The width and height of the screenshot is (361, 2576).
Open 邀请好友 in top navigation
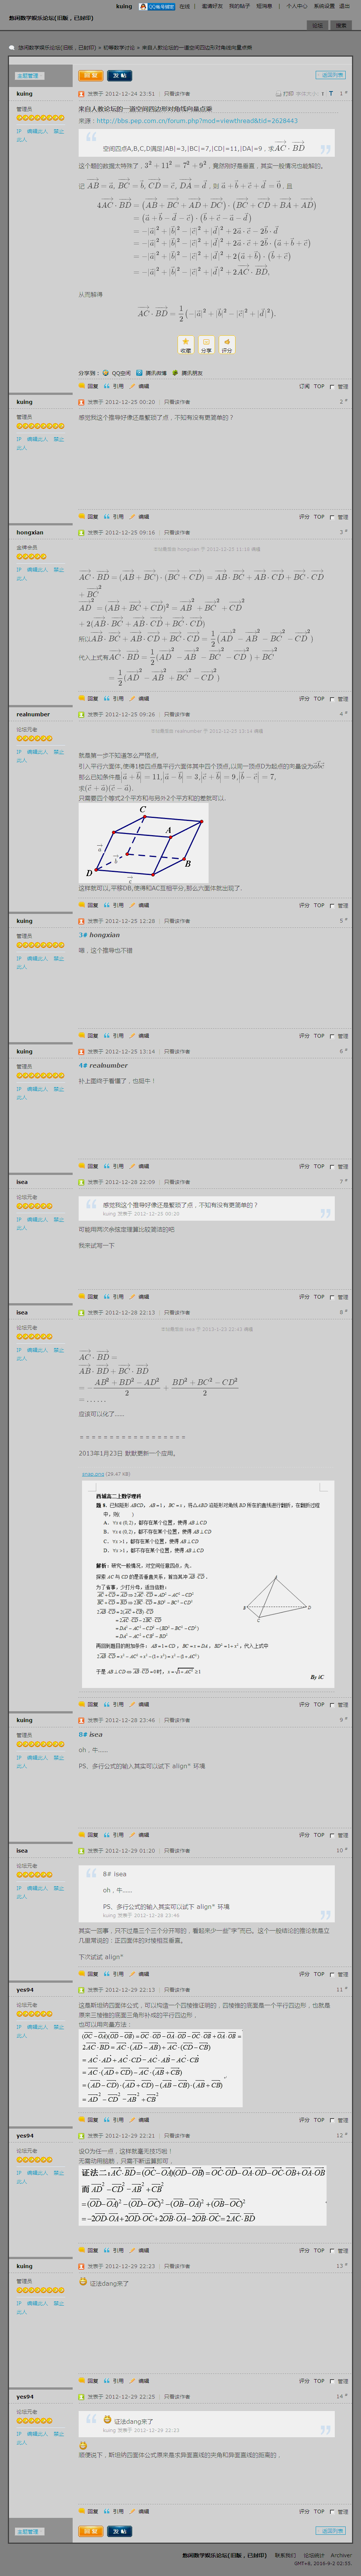(x=212, y=6)
